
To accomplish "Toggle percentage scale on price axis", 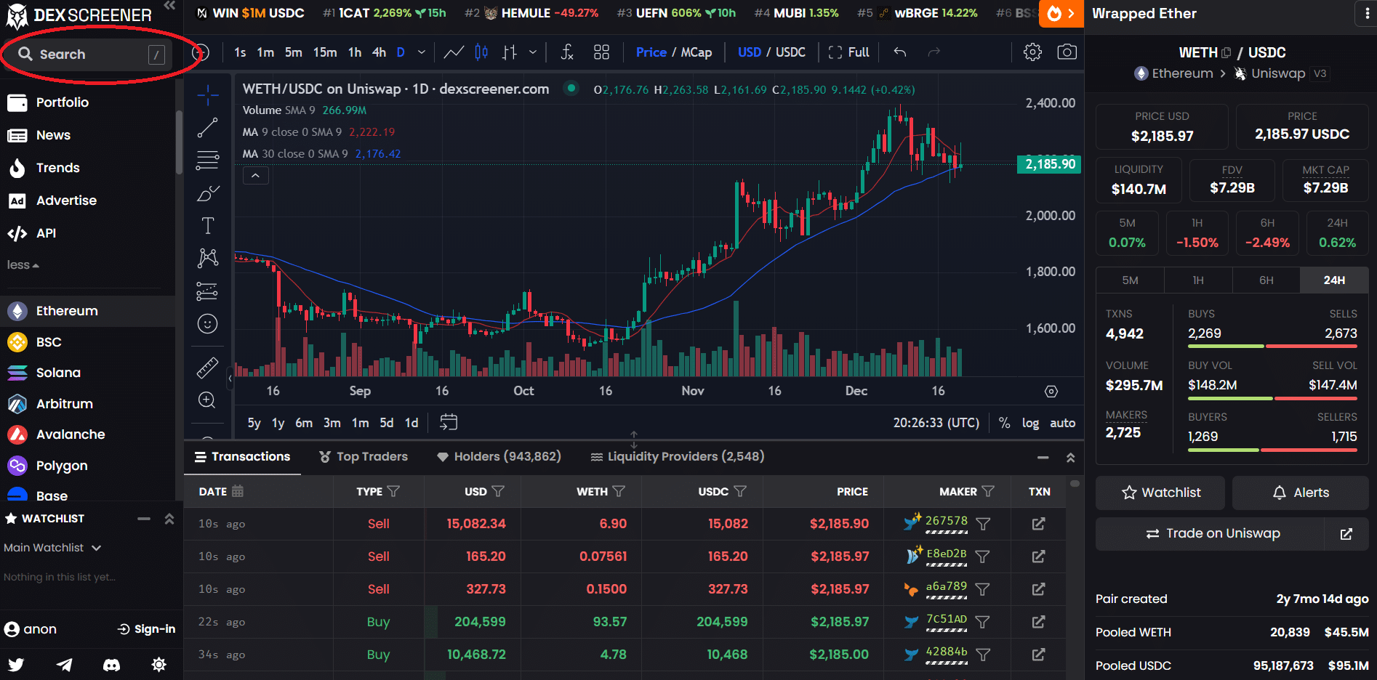I will pyautogui.click(x=1004, y=423).
